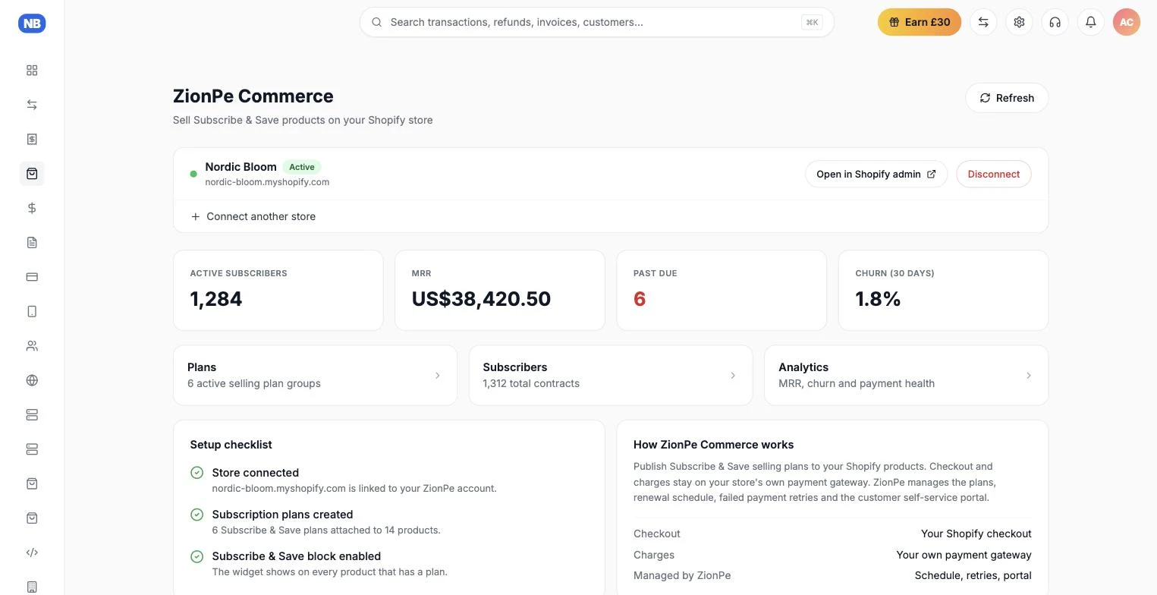Screen dimensions: 1157x595
Task: Open notifications bell icon
Action: (1090, 22)
